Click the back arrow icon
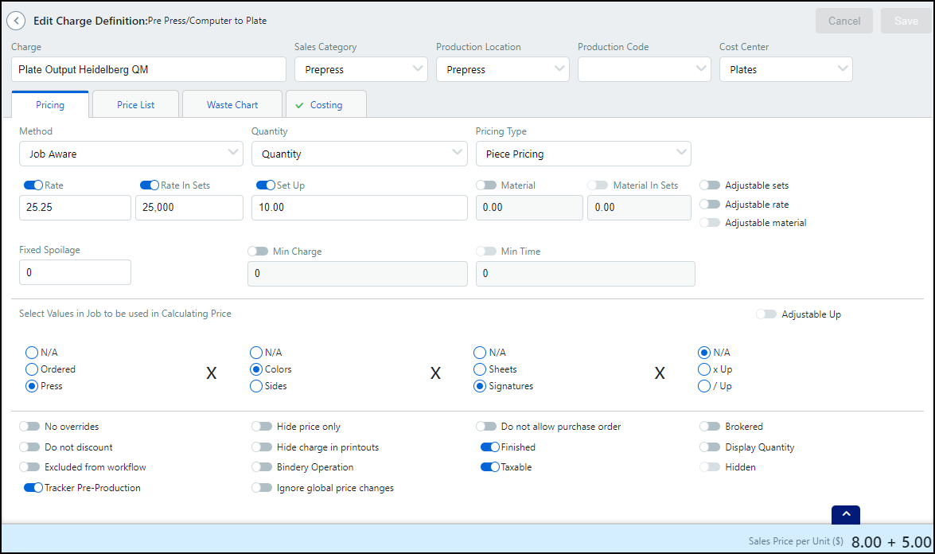The image size is (935, 554). tap(16, 21)
